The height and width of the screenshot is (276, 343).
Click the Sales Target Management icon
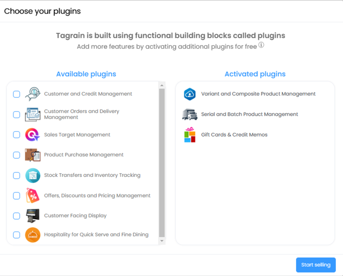[33, 135]
